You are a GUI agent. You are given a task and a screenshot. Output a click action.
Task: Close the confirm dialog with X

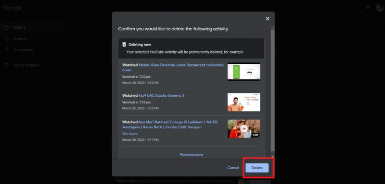[x=268, y=19]
